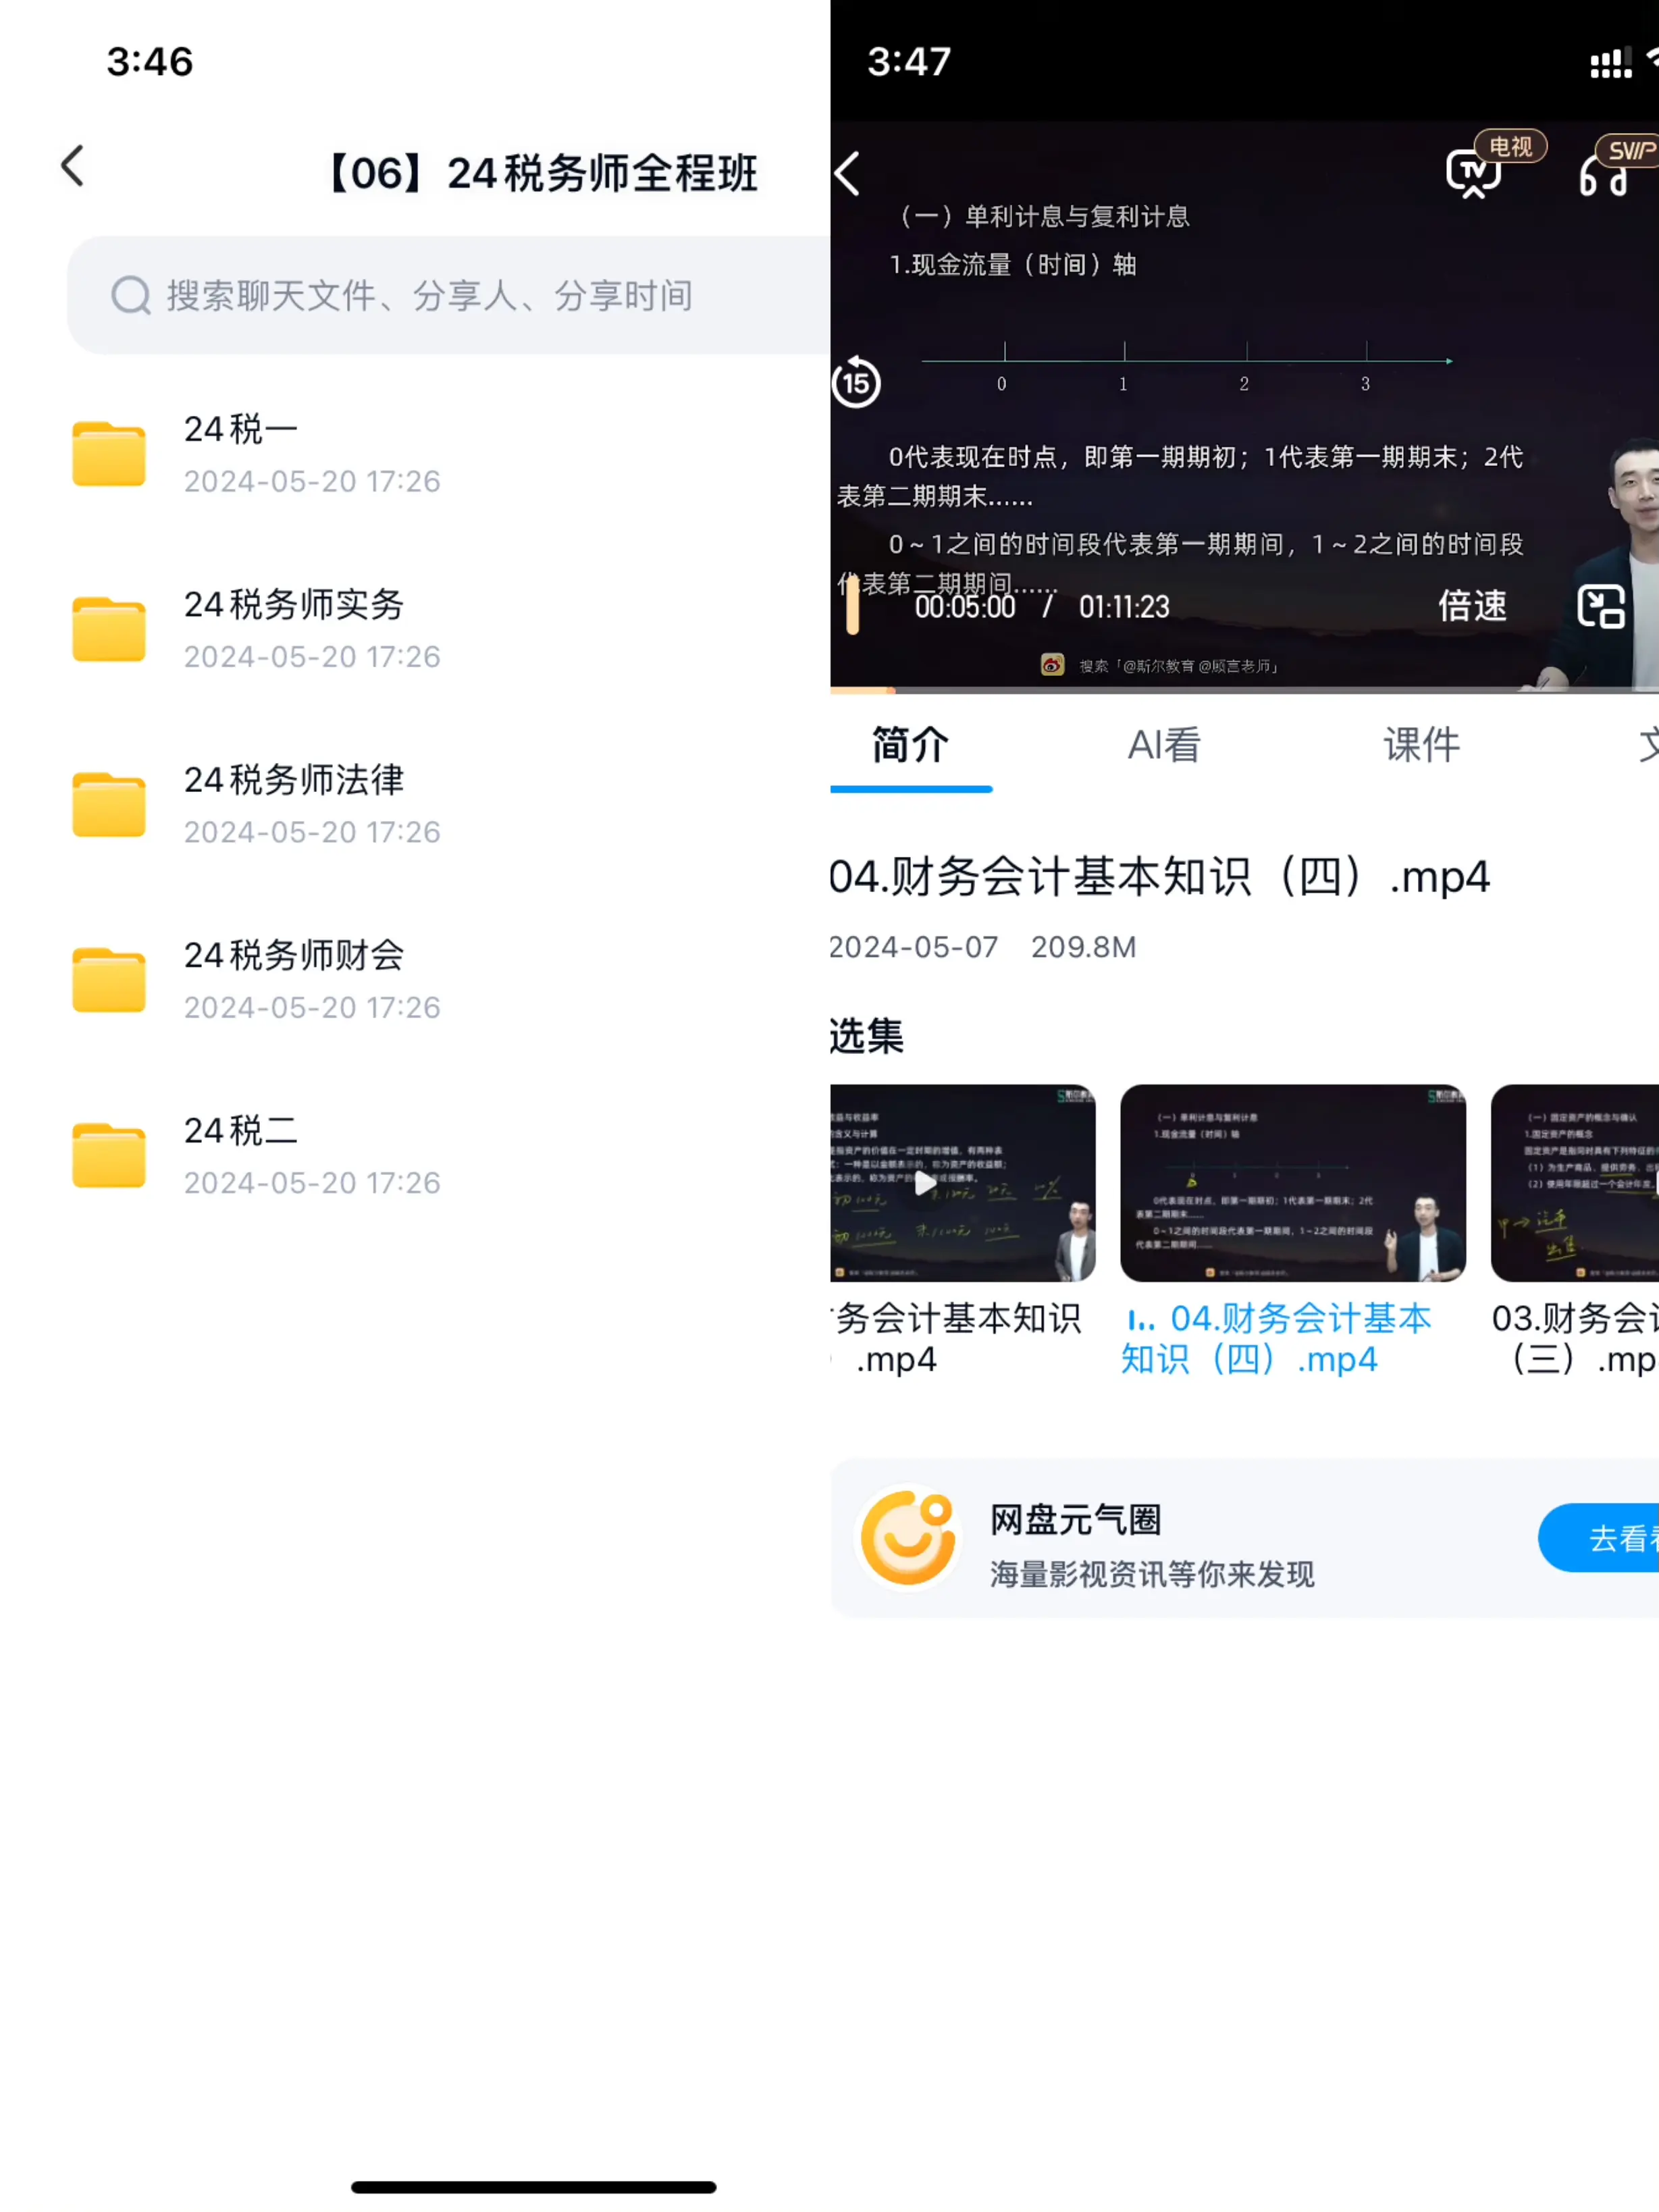Open the 24税二 folder icon
This screenshot has height=2212, width=1659.
(109, 1155)
